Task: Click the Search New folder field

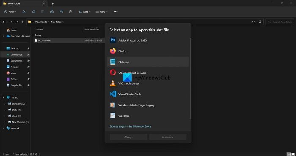Action: (x=280, y=22)
